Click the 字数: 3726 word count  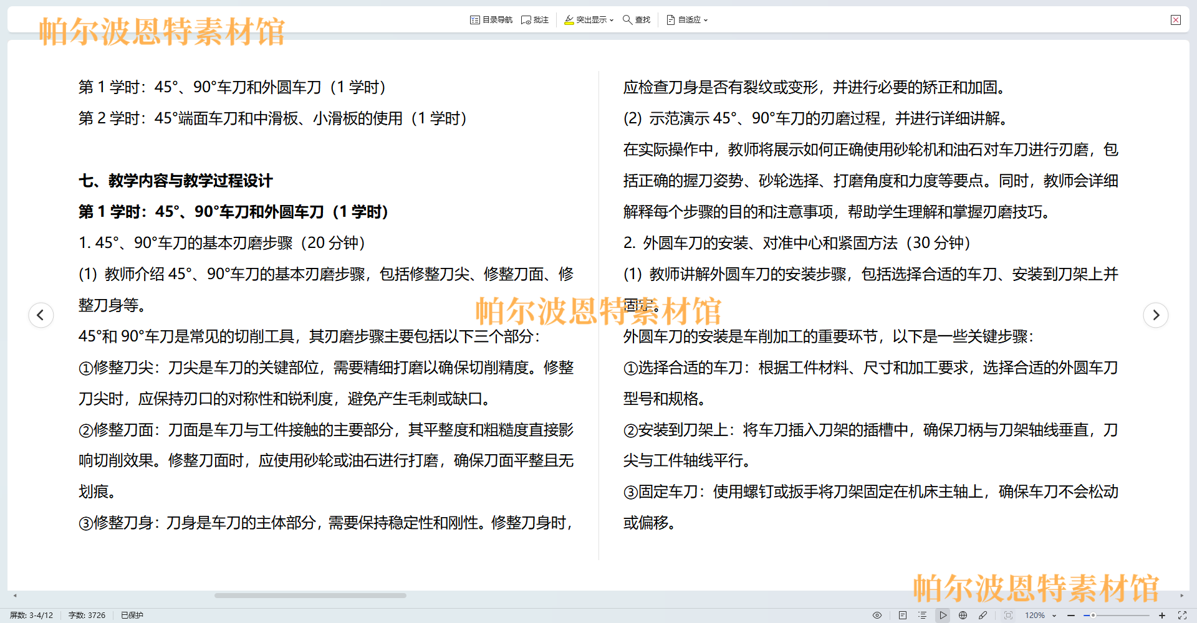pos(87,616)
